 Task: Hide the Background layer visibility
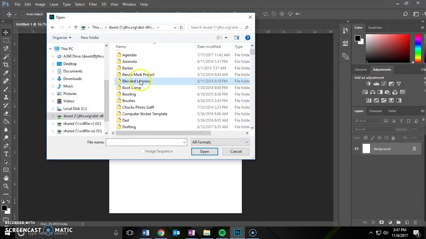click(356, 149)
